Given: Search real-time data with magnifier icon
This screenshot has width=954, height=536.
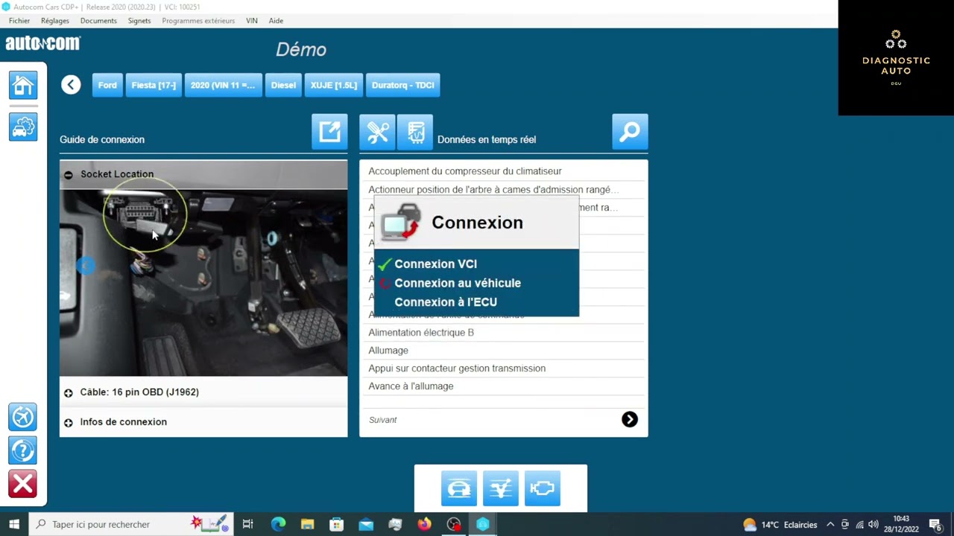Looking at the screenshot, I should click(x=630, y=132).
